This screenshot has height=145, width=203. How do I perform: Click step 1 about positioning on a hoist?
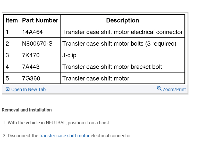(57, 123)
